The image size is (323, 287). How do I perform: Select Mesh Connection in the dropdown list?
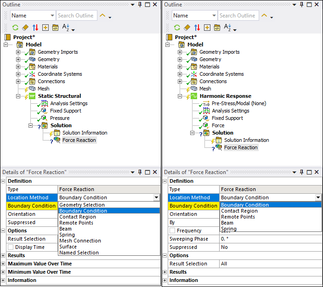[80, 241]
